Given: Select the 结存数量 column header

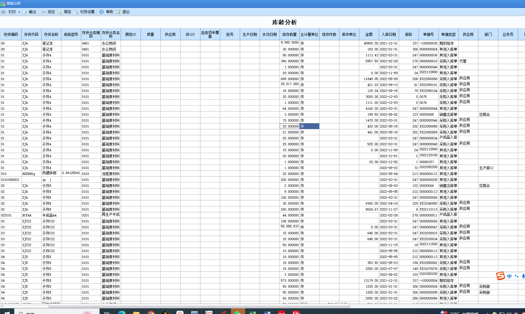Looking at the screenshot, I should tap(289, 34).
